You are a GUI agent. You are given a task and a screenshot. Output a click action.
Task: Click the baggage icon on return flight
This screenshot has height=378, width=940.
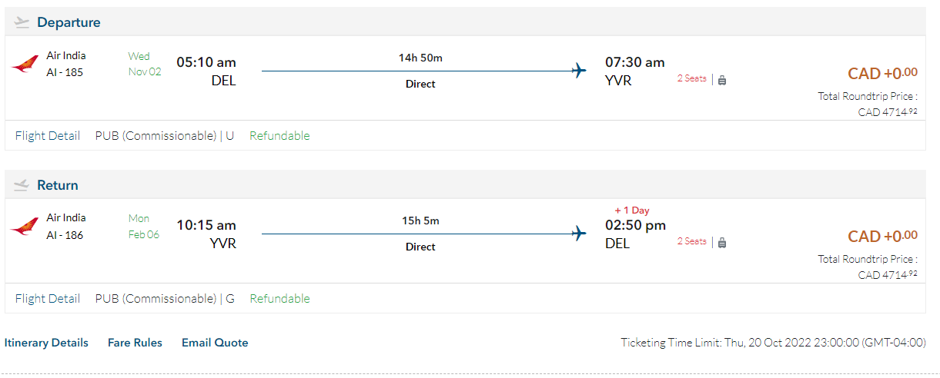click(722, 242)
